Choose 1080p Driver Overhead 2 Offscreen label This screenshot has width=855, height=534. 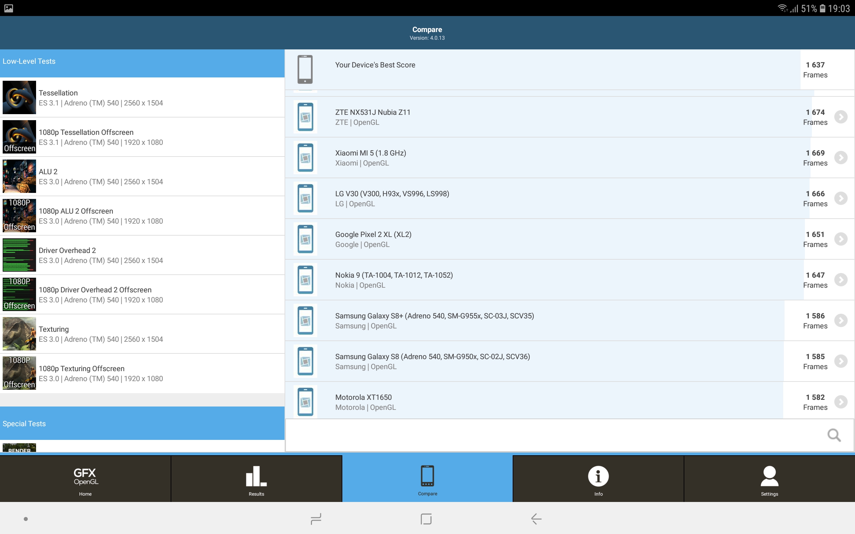(95, 290)
